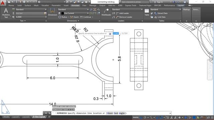Toggle annotation visibility icon in status bar
The width and height of the screenshot is (214, 120).
172,117
